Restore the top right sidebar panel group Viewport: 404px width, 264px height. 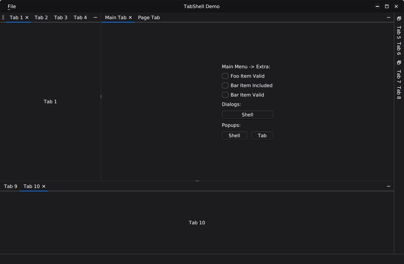399,18
